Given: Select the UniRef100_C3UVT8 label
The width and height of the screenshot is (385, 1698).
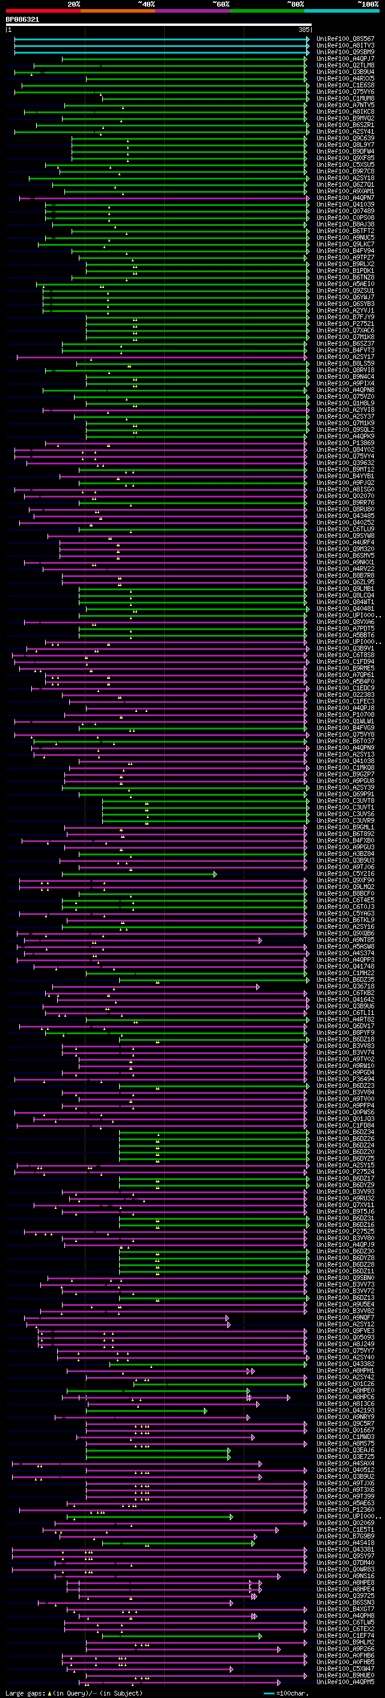Looking at the screenshot, I should (x=345, y=801).
